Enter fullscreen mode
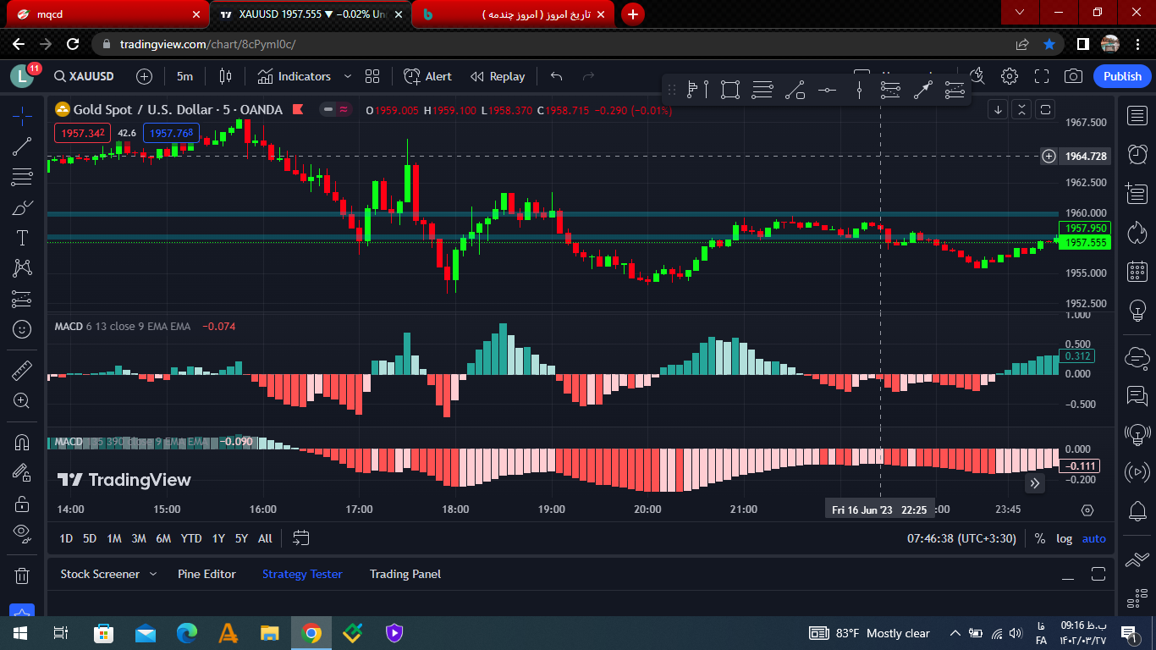 point(1042,76)
